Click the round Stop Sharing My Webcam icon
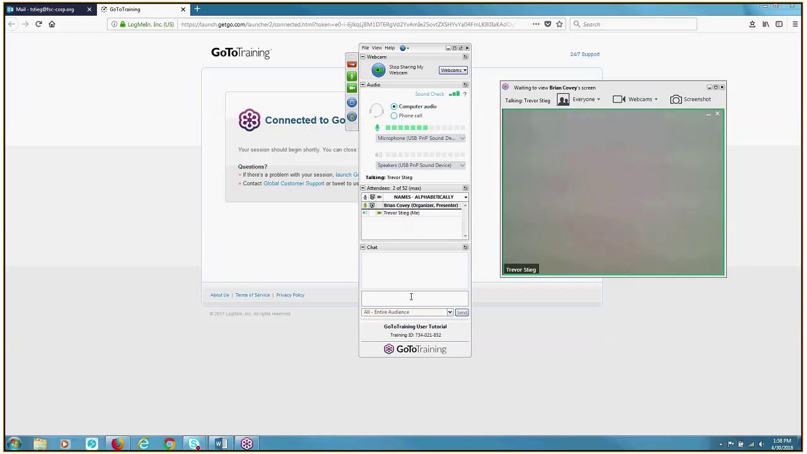 (x=378, y=70)
